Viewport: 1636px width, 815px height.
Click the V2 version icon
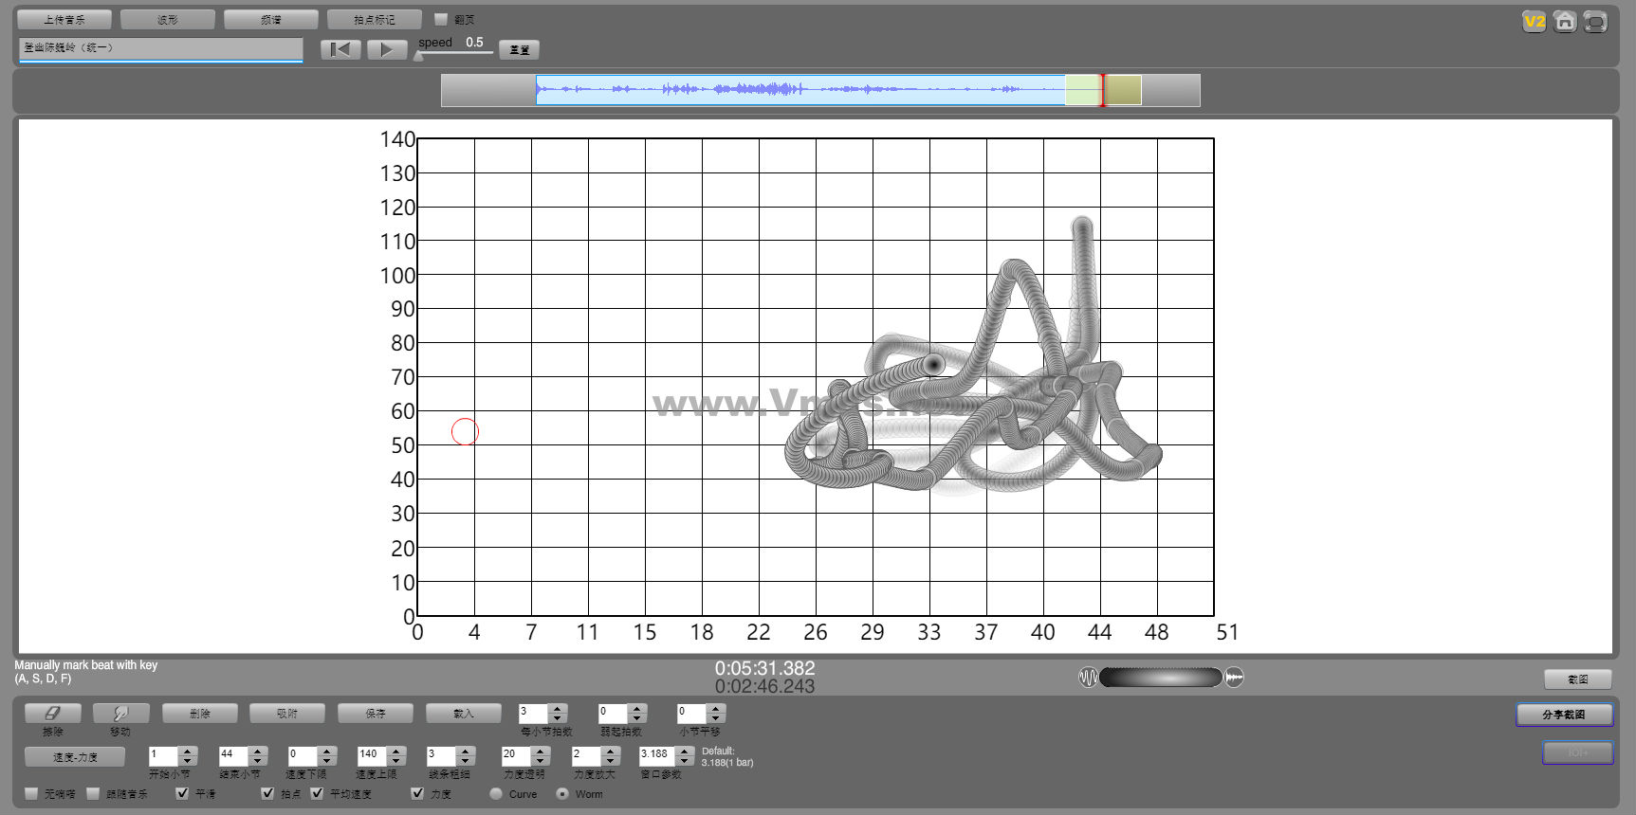tap(1534, 21)
